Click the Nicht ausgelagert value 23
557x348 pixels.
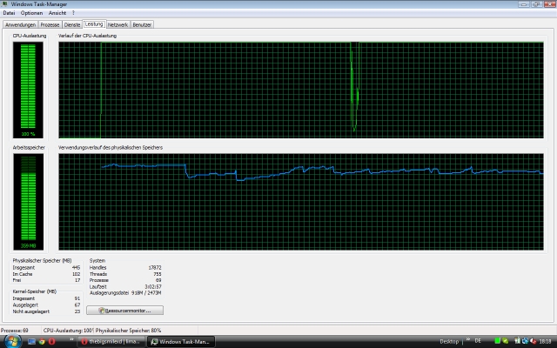77,311
